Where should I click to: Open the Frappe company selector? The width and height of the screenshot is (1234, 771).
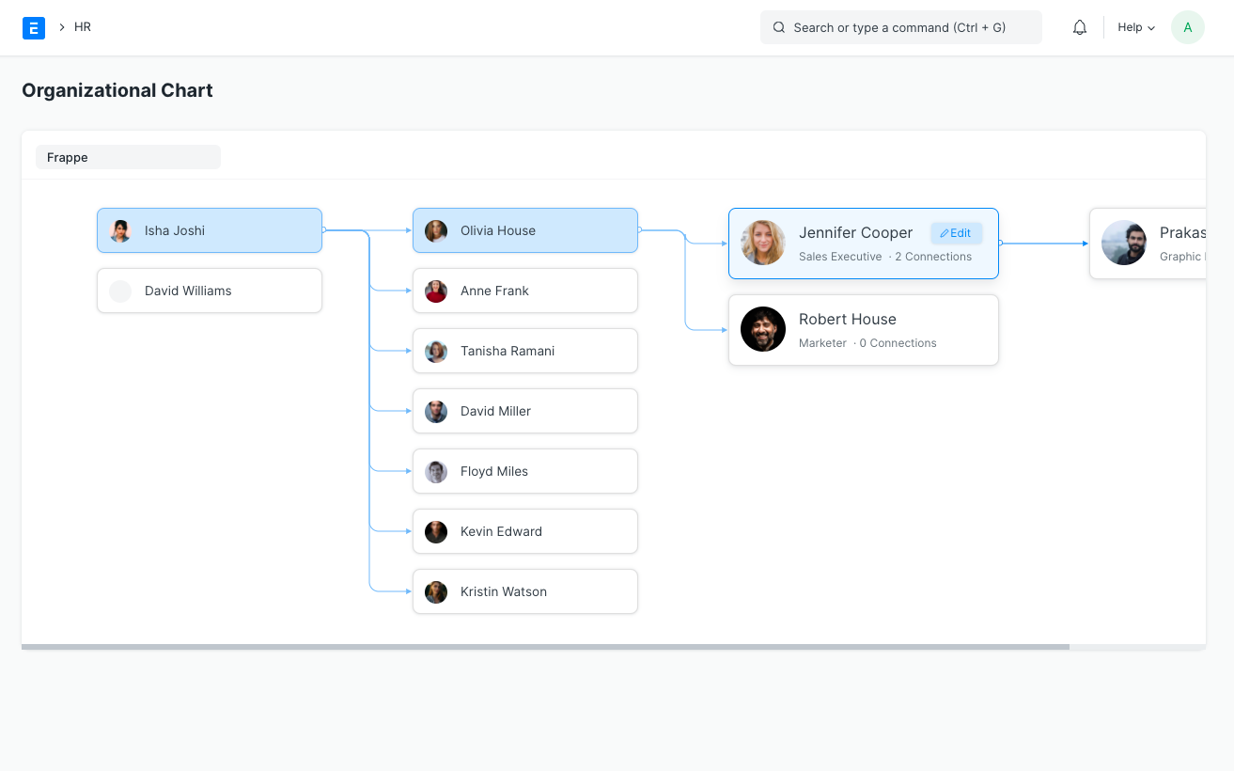(x=128, y=157)
